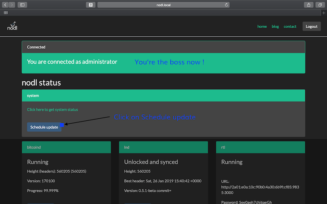Screen dimensions: 327x204
Task: Click 'Version: 0.5.1-beta commit=' text
Action: pos(148,191)
